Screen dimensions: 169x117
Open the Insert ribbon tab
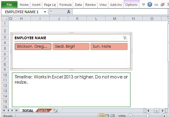tap(36, 5)
